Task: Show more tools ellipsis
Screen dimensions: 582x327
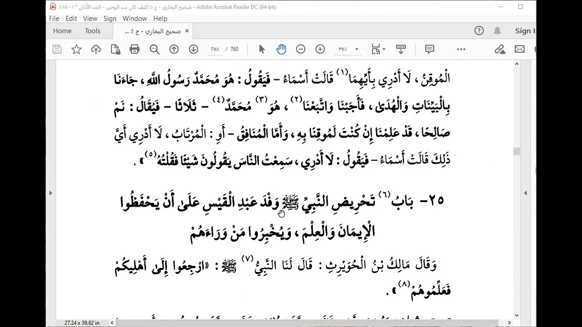Action: [x=461, y=49]
